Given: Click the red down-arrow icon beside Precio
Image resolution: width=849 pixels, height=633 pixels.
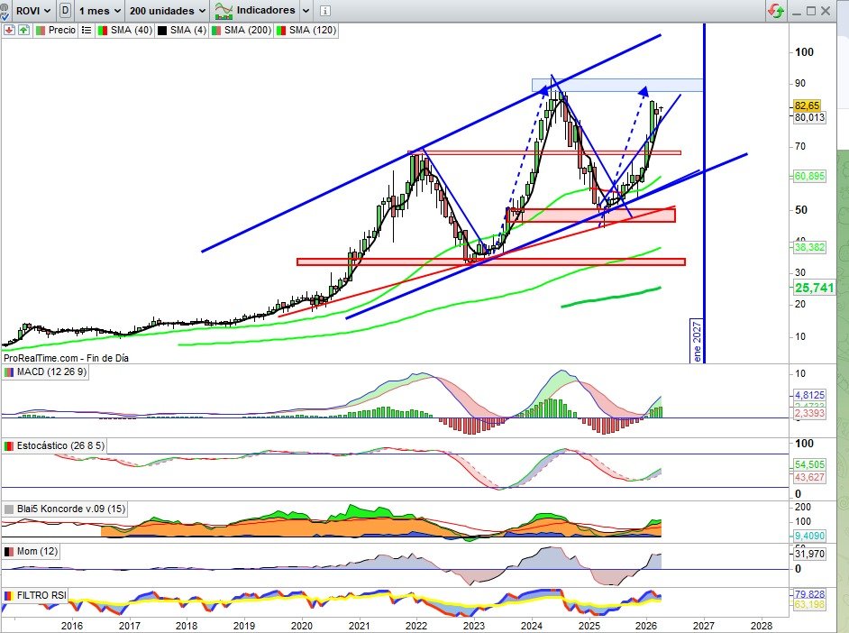Looking at the screenshot, I should (x=9, y=31).
